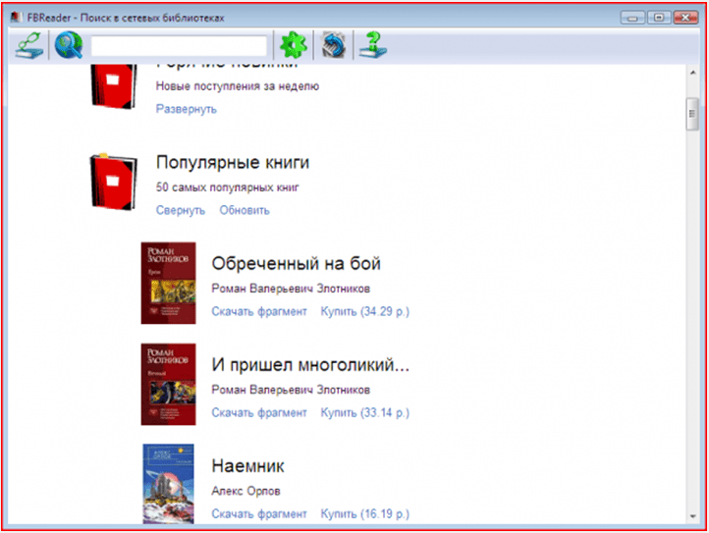
Task: Download fragment of И пришел многоликий
Action: point(258,413)
